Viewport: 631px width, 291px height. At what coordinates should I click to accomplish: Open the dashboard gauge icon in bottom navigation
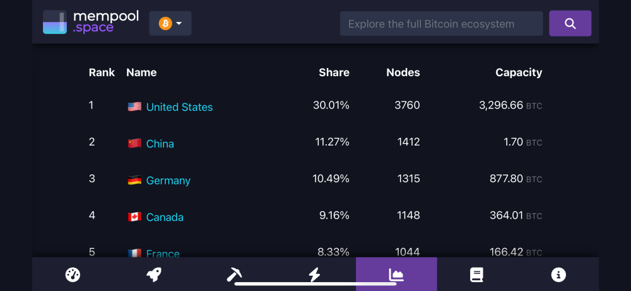click(x=73, y=275)
